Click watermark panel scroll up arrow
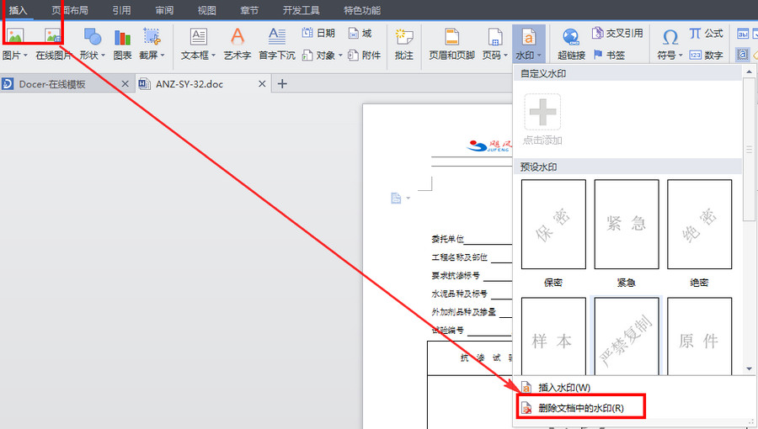Screen dimensions: 758x429 click(749, 71)
